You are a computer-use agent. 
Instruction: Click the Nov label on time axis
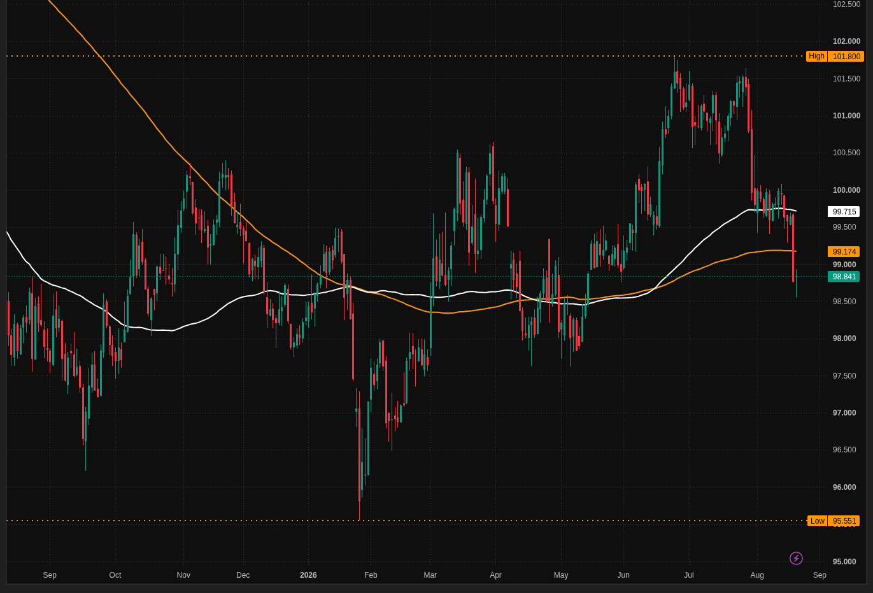tap(183, 575)
